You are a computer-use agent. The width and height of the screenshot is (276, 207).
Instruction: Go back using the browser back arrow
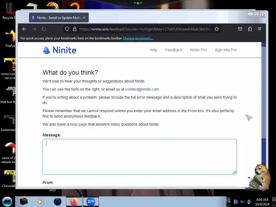pos(24,29)
